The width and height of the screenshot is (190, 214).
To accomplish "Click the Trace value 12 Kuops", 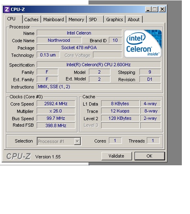I will tap(120, 111).
